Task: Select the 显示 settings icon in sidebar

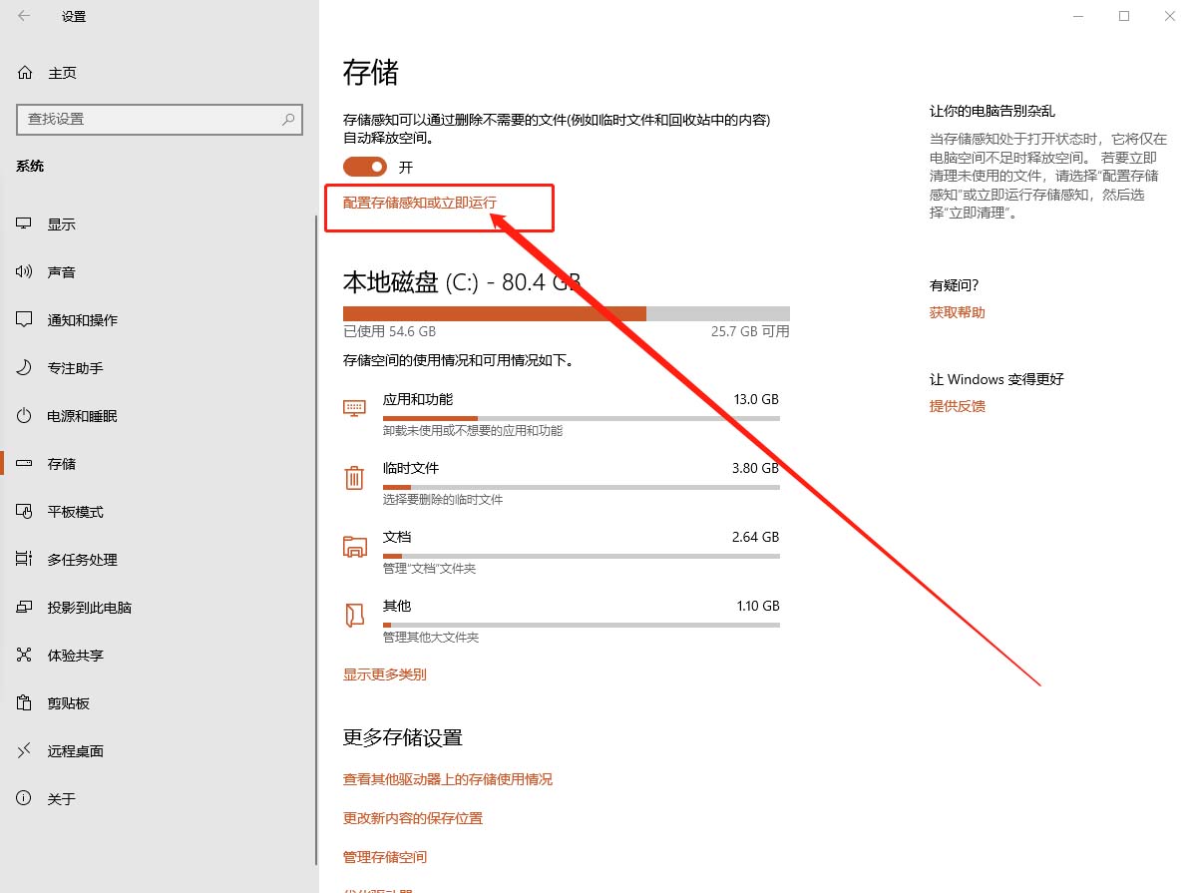Action: tap(23, 223)
